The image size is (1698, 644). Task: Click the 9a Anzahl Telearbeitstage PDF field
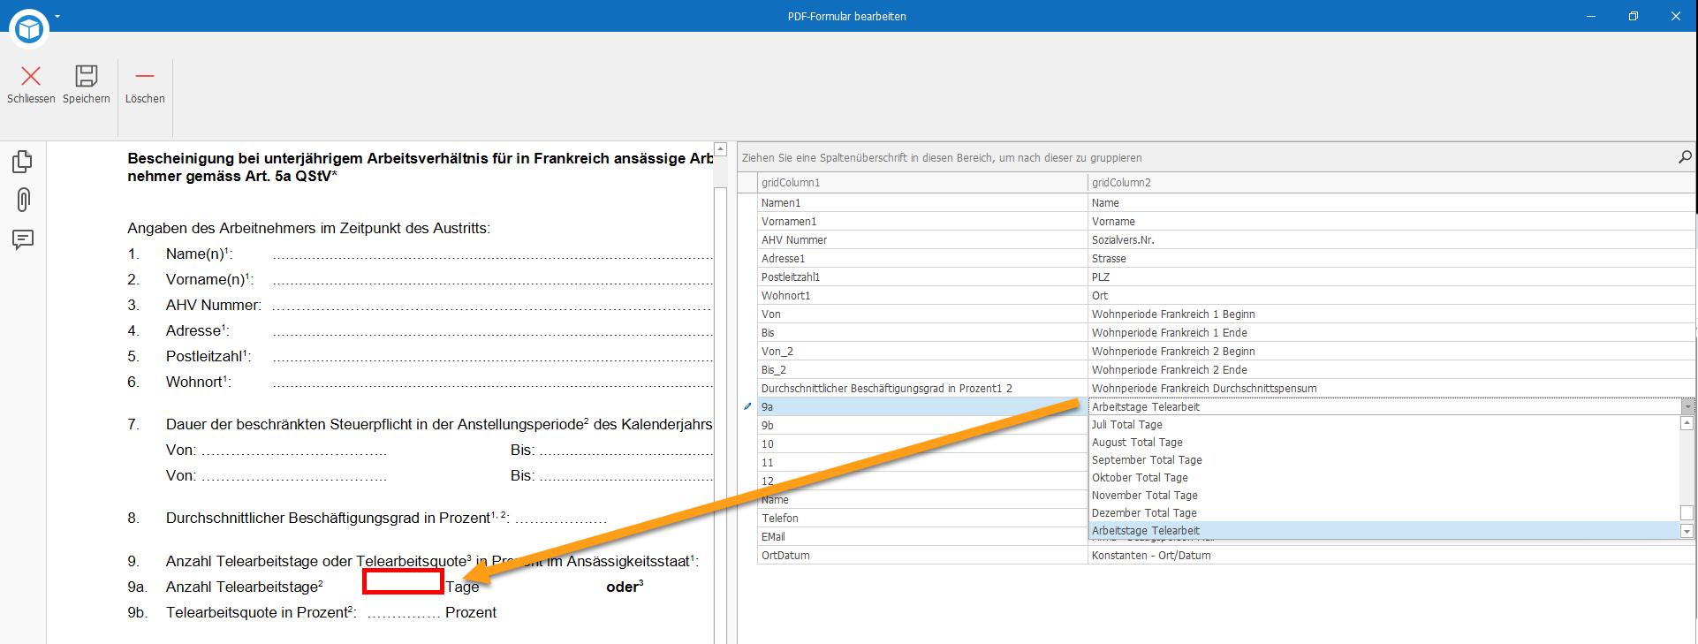[403, 581]
